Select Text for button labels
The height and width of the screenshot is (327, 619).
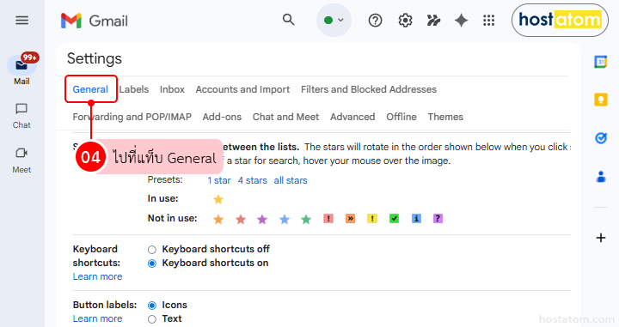point(152,319)
